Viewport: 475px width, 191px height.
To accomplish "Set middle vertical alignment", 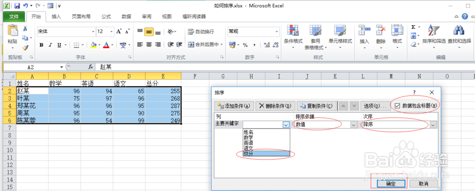I will point(149,32).
